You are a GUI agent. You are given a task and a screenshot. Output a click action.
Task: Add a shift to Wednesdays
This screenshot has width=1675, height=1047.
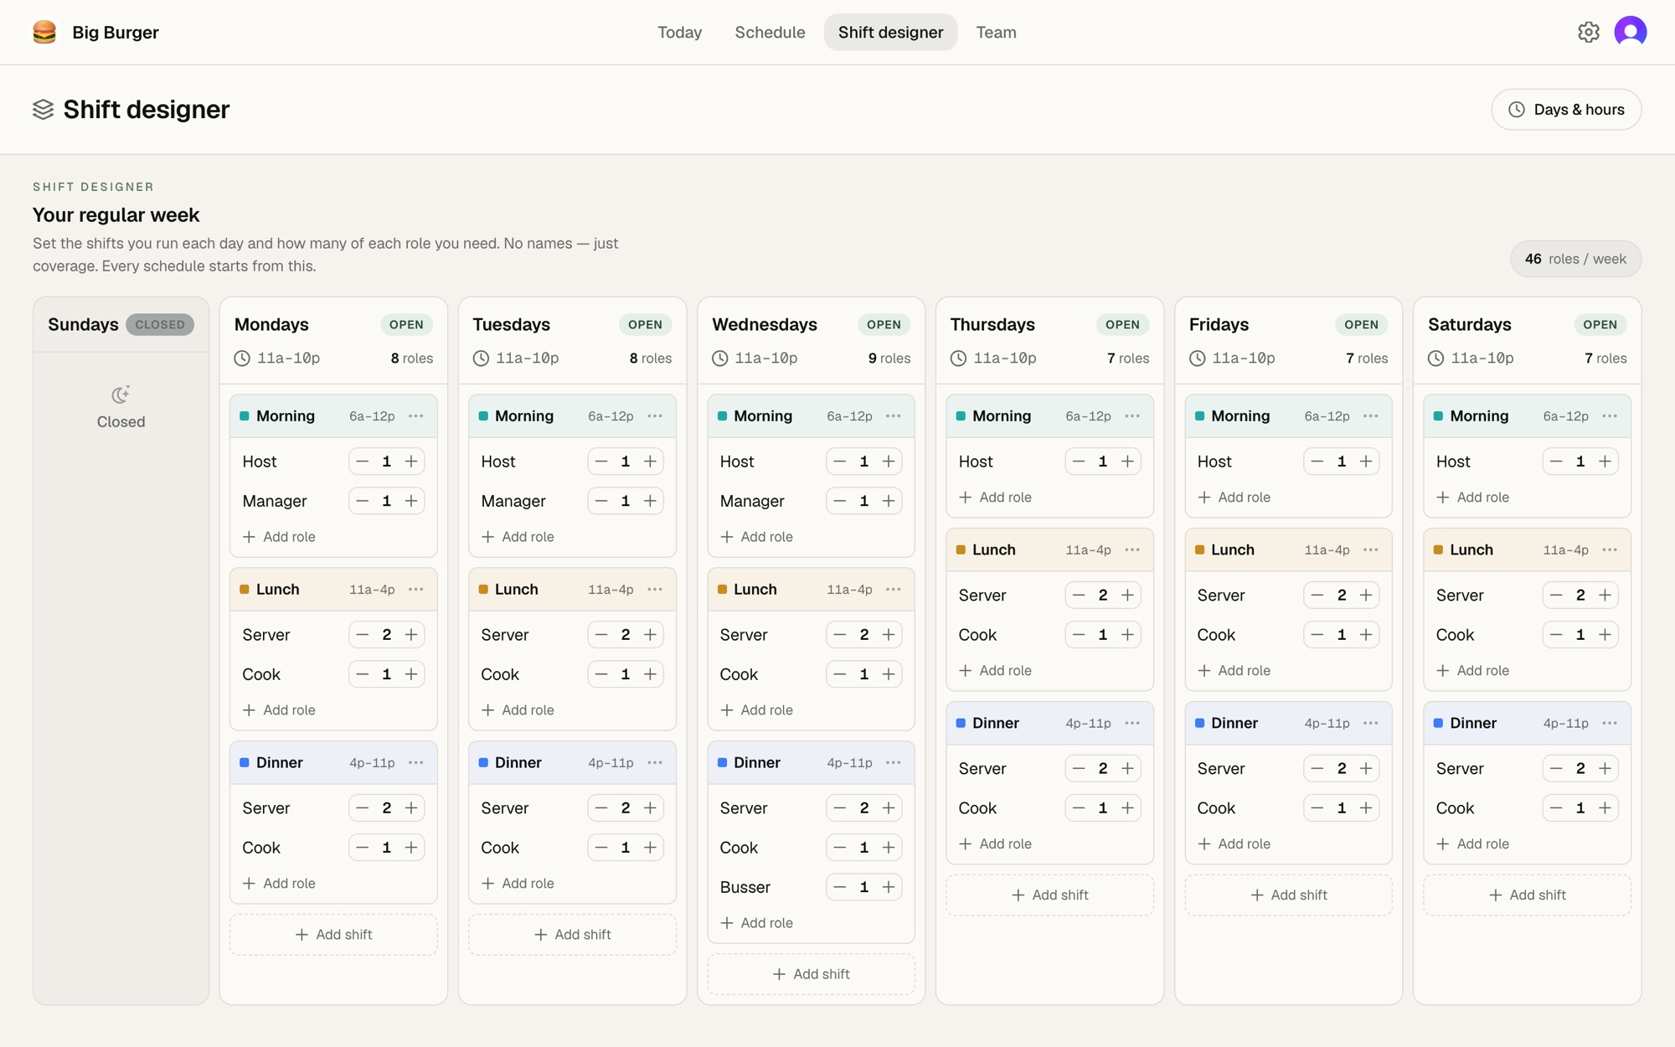point(811,974)
